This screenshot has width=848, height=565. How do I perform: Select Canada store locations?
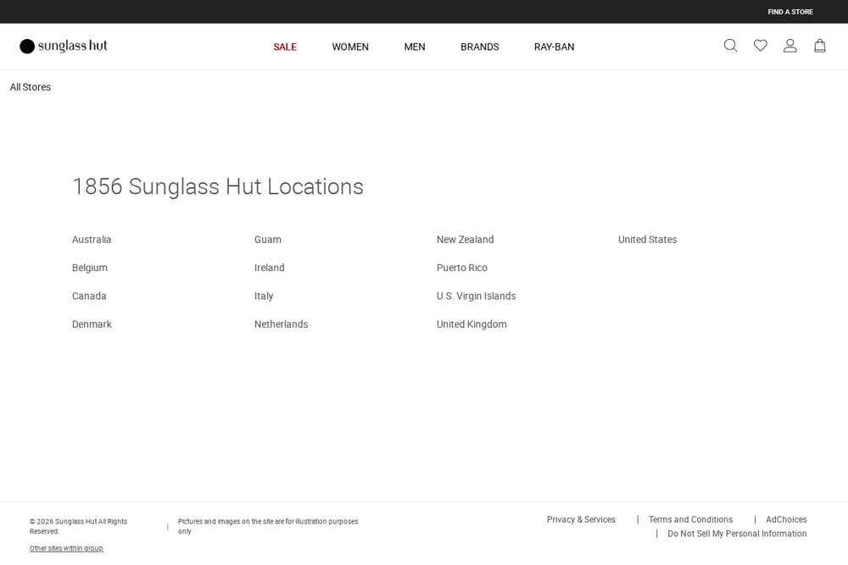(89, 296)
